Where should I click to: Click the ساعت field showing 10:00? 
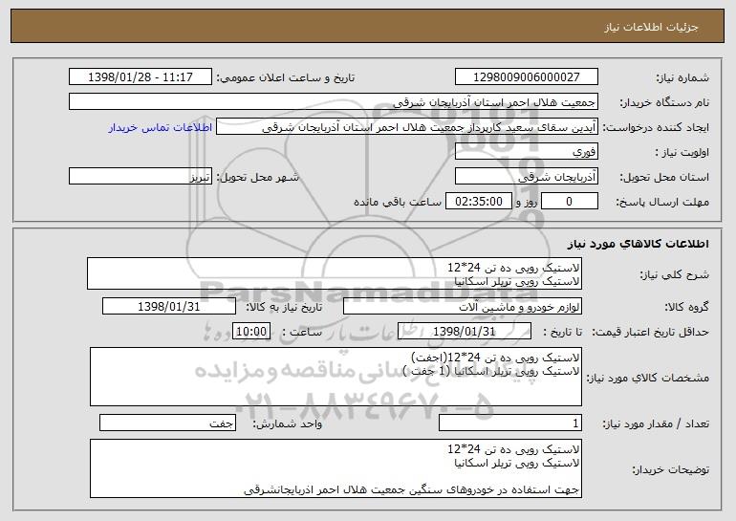click(x=251, y=332)
